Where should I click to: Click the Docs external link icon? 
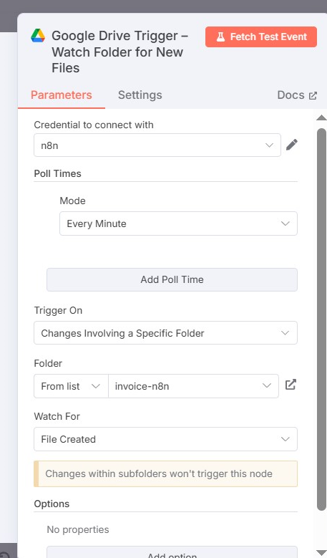coord(313,96)
